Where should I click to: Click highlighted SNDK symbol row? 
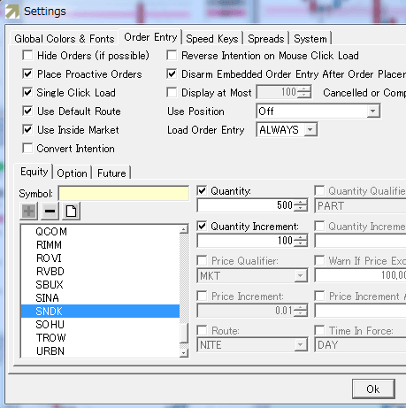pyautogui.click(x=100, y=311)
